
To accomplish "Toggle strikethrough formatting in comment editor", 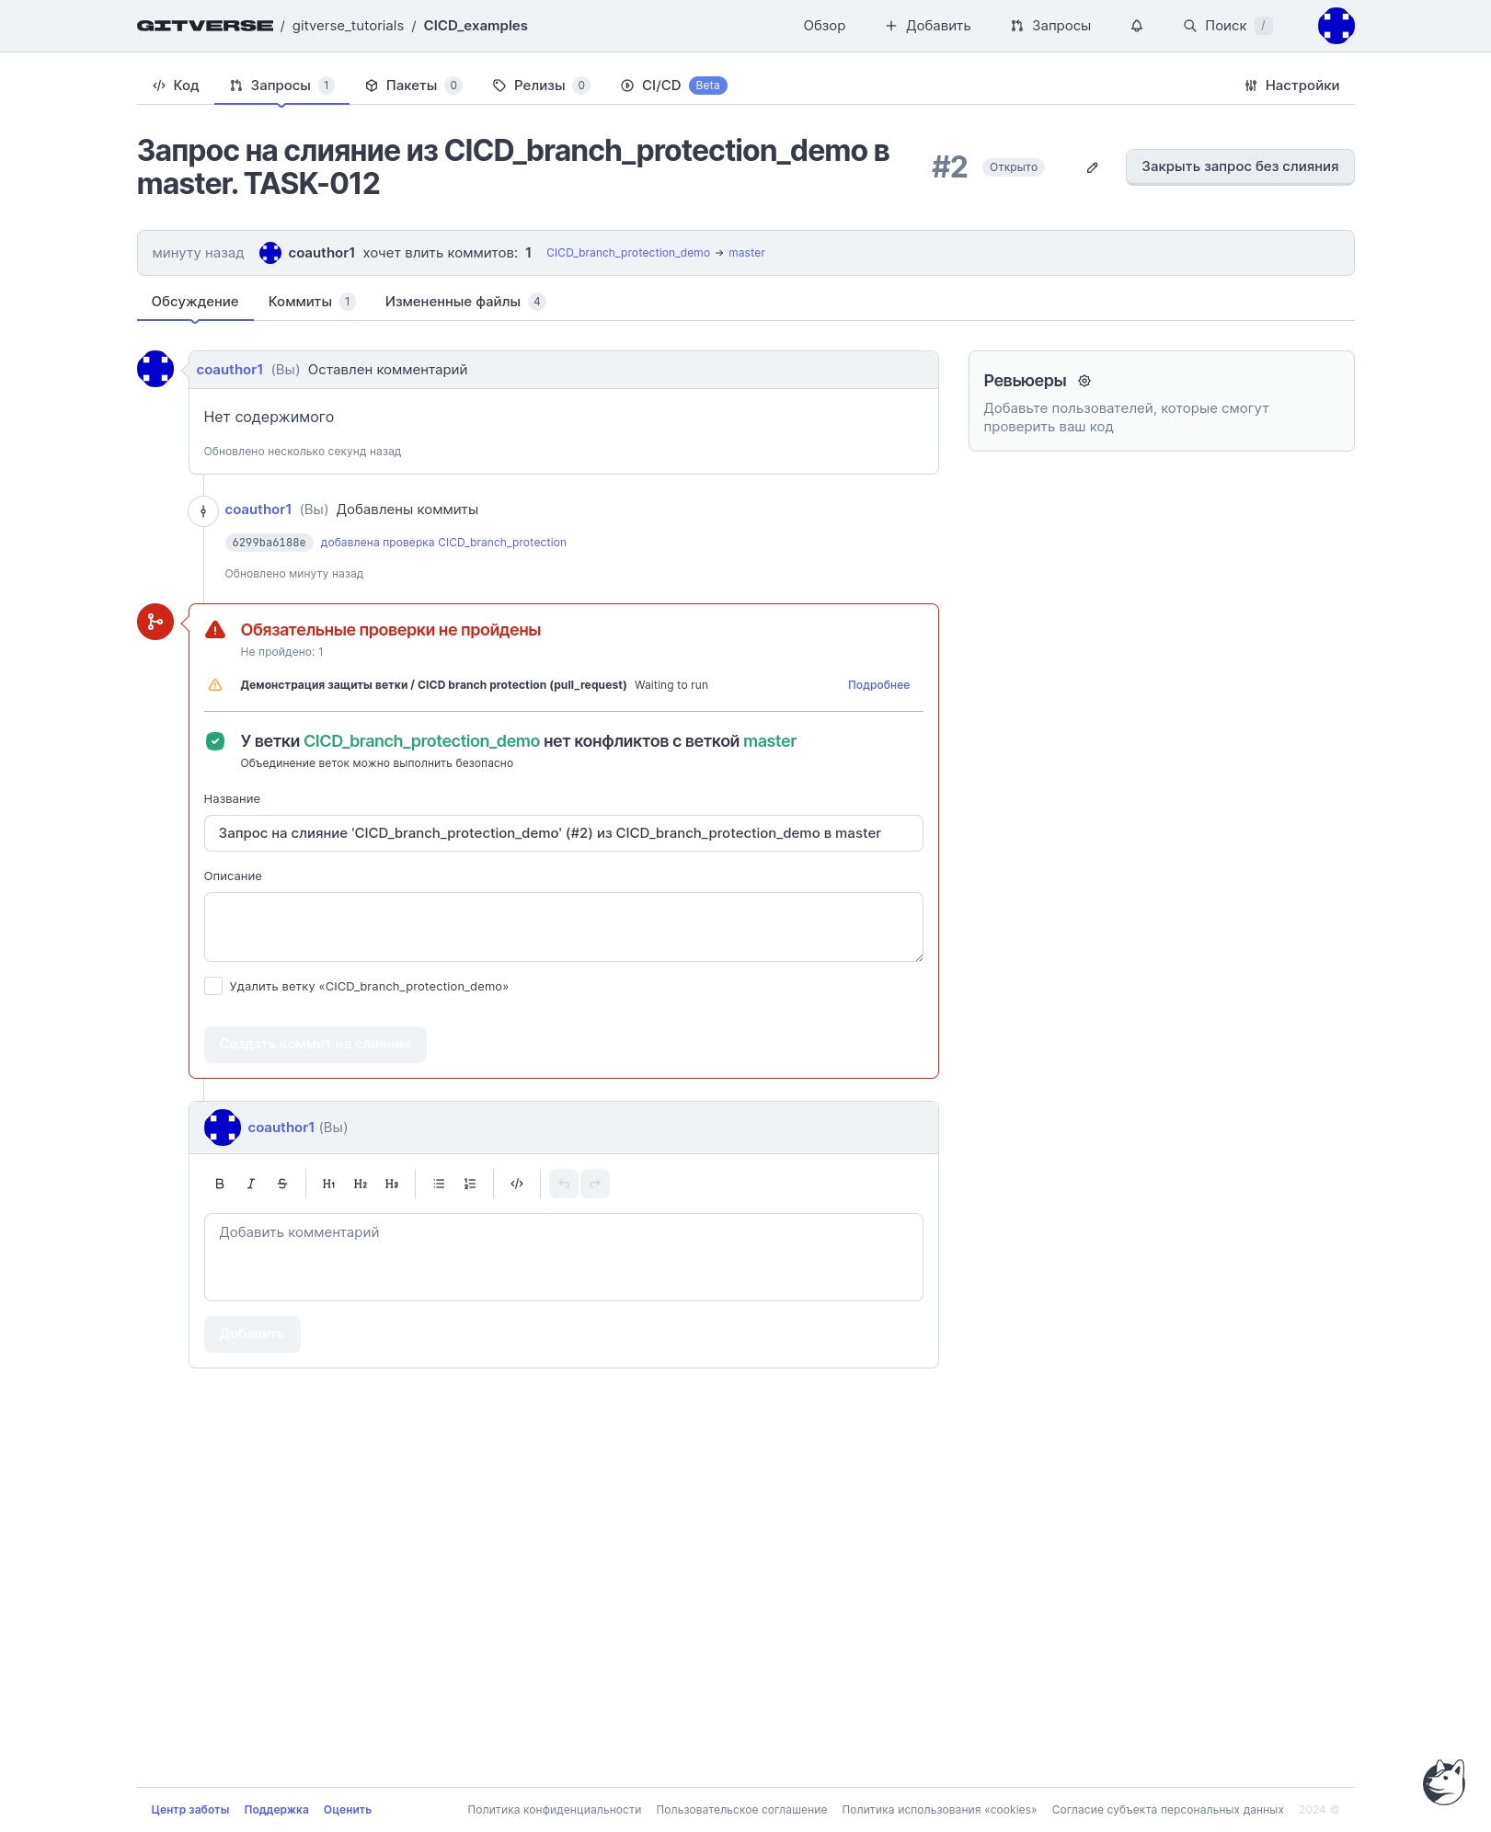I will click(282, 1184).
